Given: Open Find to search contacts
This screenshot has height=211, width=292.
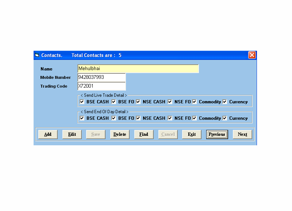Looking at the screenshot, I should click(144, 134).
